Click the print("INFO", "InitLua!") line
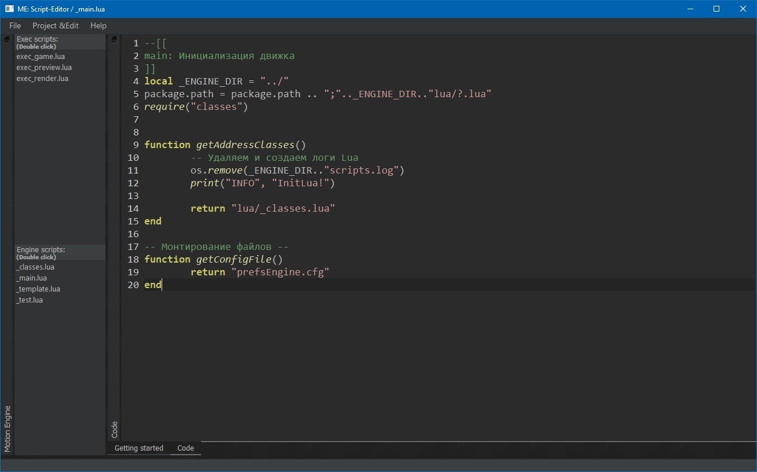This screenshot has height=472, width=757. 262,183
